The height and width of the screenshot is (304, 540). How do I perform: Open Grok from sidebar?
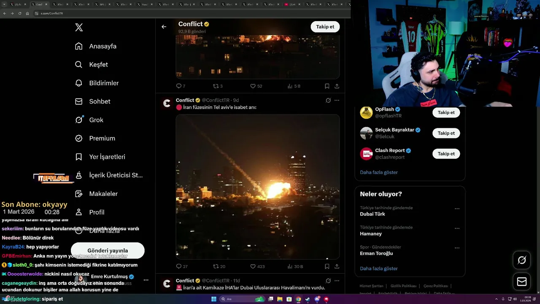[x=96, y=120]
